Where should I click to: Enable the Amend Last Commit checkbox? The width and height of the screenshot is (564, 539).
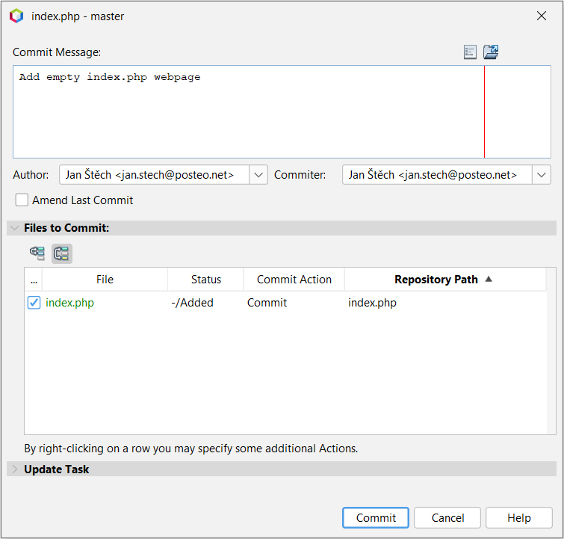[x=22, y=200]
